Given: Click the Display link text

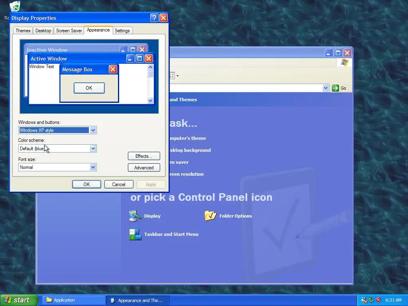Looking at the screenshot, I should point(152,216).
